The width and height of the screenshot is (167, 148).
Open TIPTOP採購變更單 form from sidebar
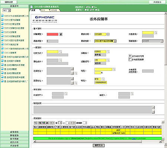[x=12, y=36]
